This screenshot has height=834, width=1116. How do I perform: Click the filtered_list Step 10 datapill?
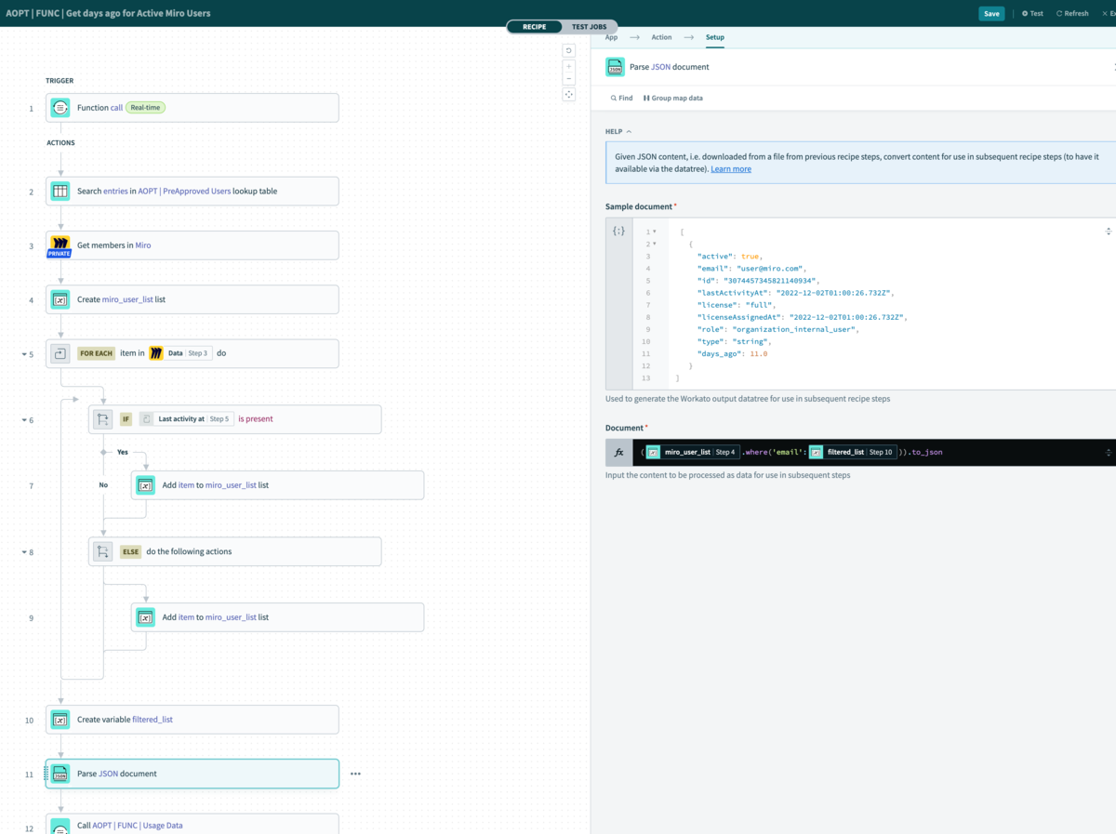pos(851,452)
